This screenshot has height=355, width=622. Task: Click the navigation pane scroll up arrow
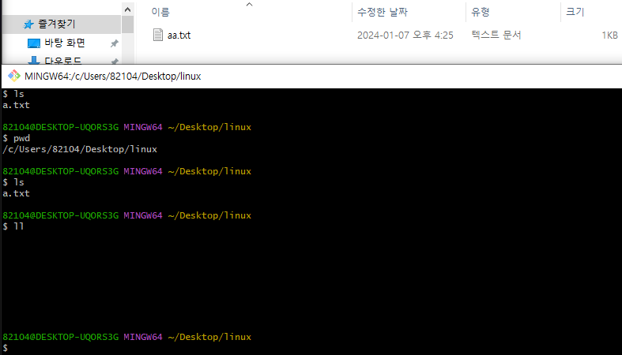[x=127, y=9]
